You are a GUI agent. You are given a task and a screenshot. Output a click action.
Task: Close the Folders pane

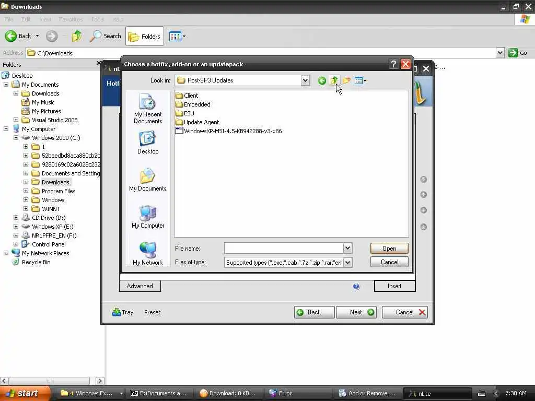[98, 63]
